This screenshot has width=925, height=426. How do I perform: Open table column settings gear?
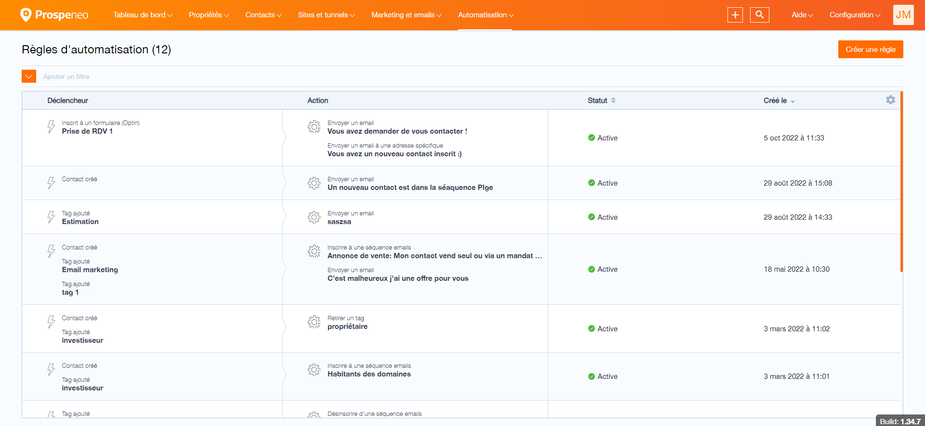[x=891, y=100]
